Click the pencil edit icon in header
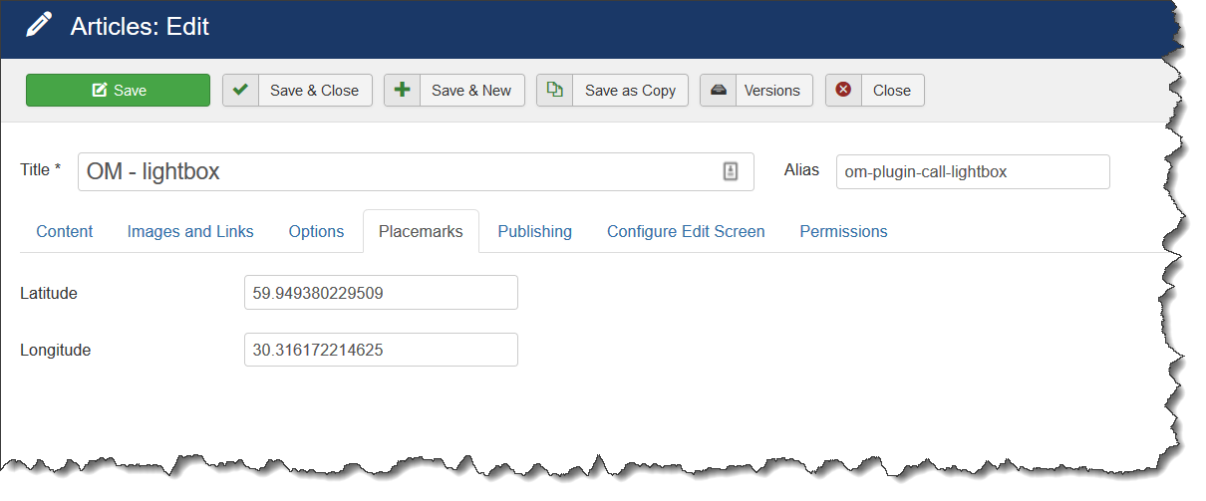Image resolution: width=1206 pixels, height=501 pixels. coord(40,26)
